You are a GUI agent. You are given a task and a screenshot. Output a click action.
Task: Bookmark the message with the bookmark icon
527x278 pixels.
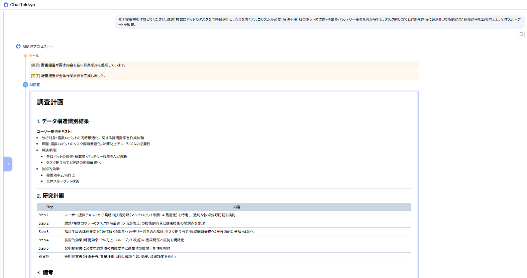(x=521, y=34)
